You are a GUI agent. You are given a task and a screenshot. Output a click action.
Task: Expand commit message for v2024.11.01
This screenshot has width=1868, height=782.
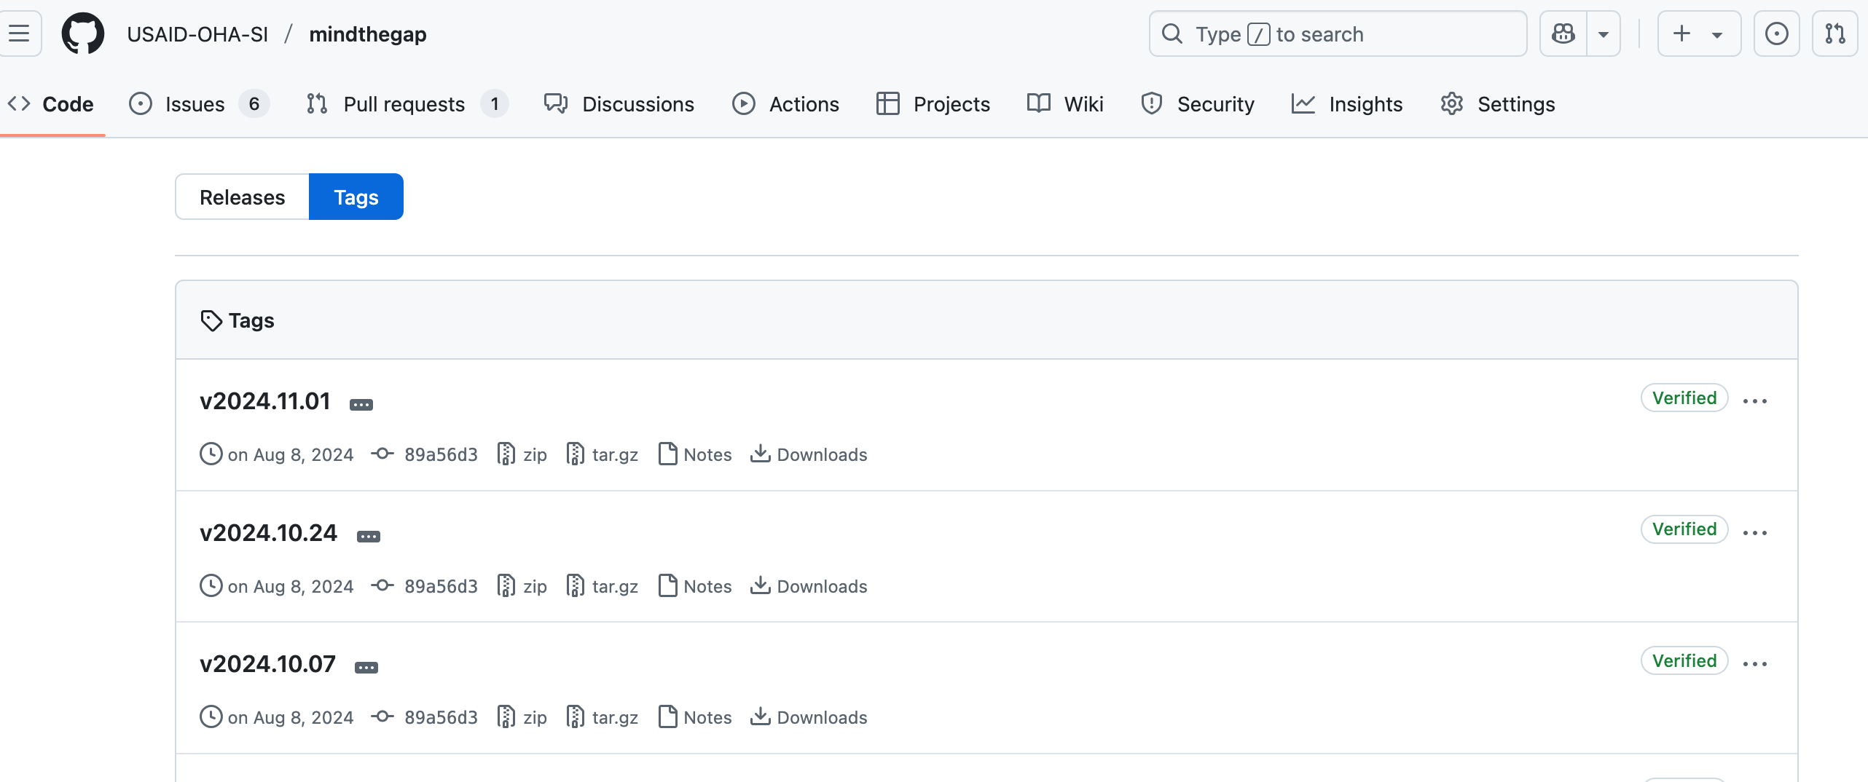coord(361,405)
